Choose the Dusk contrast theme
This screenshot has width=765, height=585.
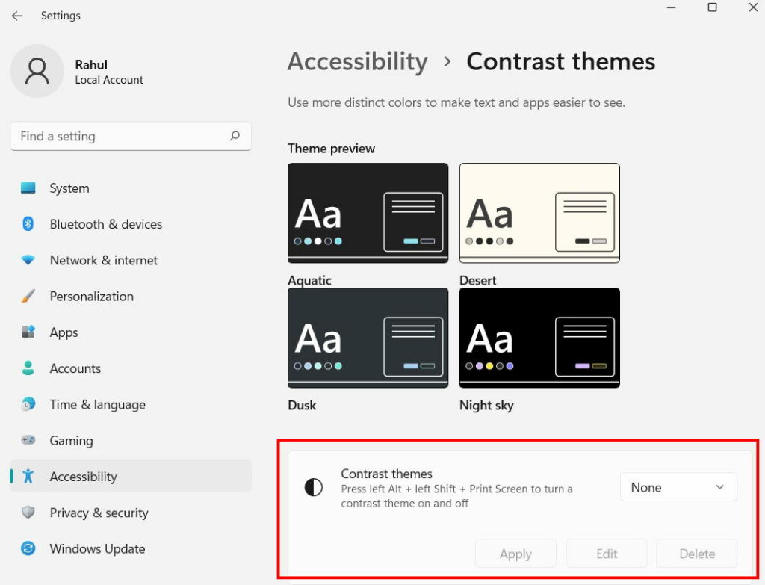pyautogui.click(x=368, y=338)
